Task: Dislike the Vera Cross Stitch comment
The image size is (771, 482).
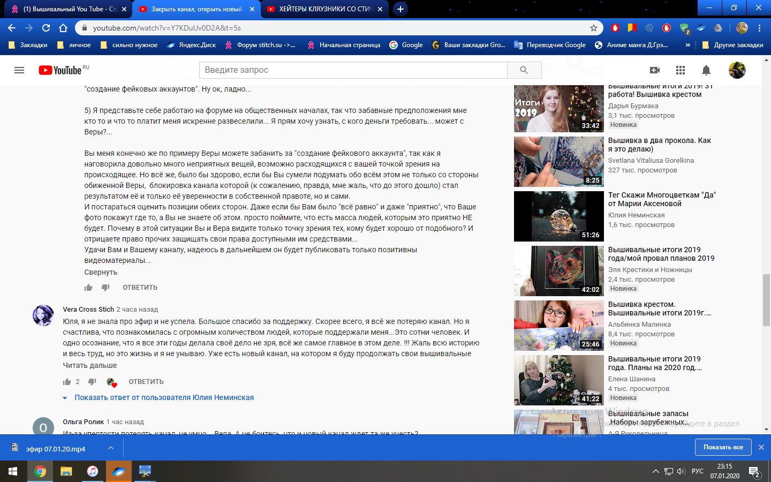Action: 92,382
